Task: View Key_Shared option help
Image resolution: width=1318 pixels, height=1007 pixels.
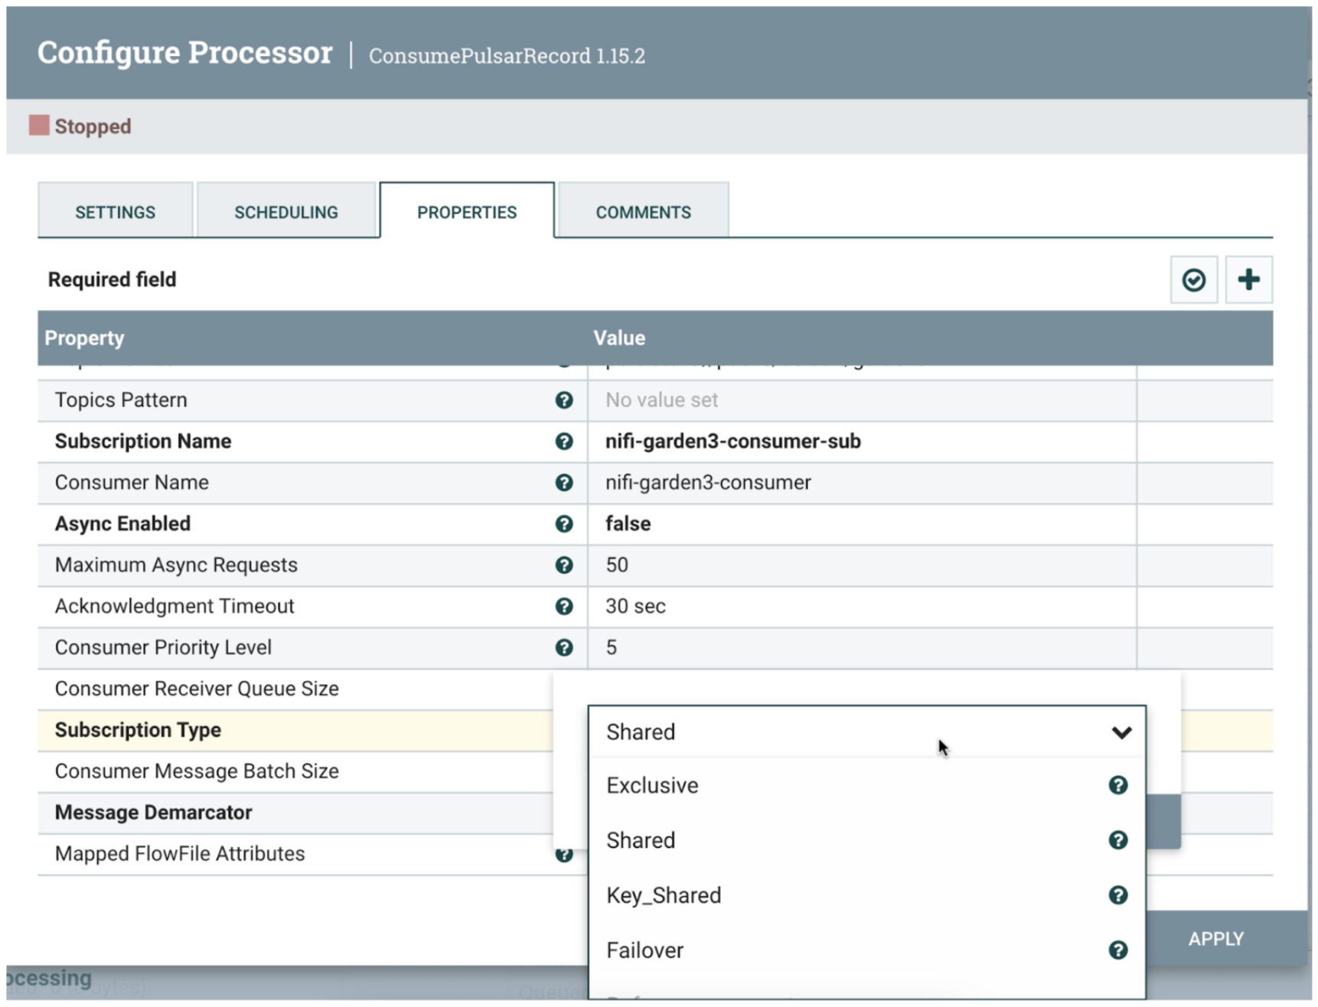Action: click(x=1118, y=895)
